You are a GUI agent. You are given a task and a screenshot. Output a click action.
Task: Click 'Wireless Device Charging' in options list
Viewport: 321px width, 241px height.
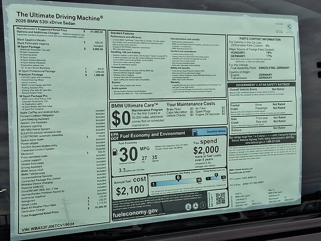coord(37,183)
